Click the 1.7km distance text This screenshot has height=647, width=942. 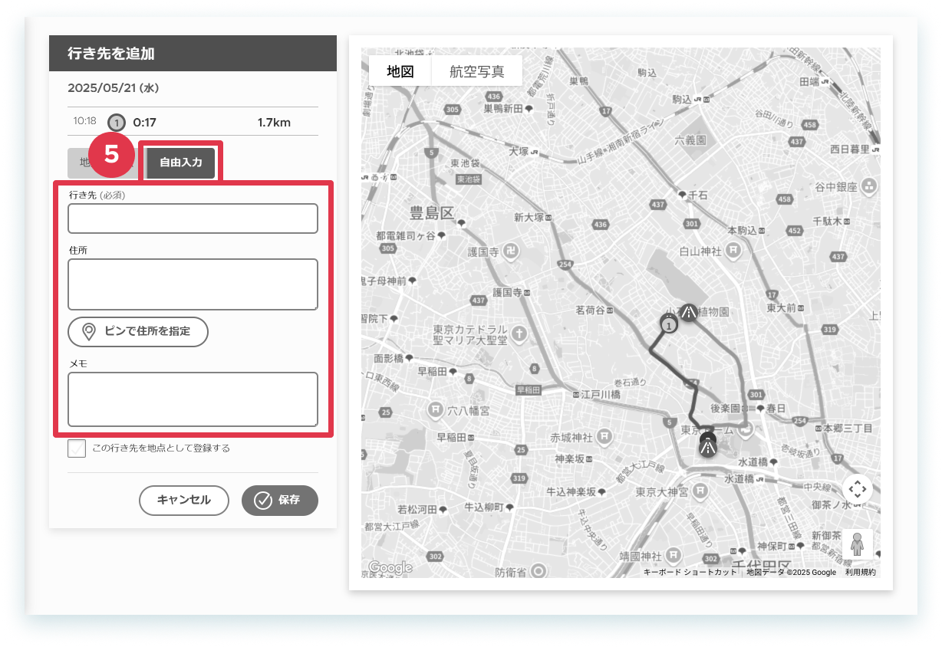(274, 122)
